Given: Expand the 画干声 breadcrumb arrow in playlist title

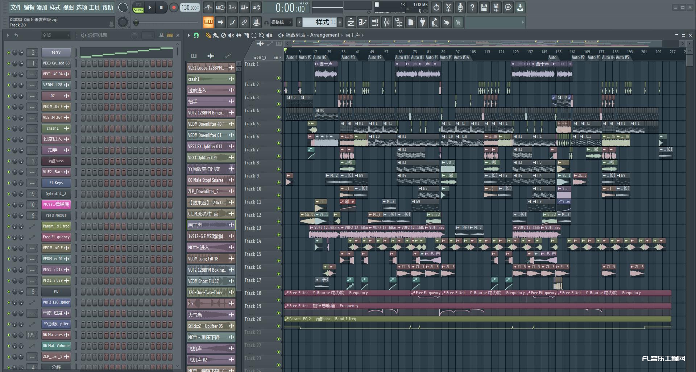Looking at the screenshot, I should pyautogui.click(x=362, y=35).
